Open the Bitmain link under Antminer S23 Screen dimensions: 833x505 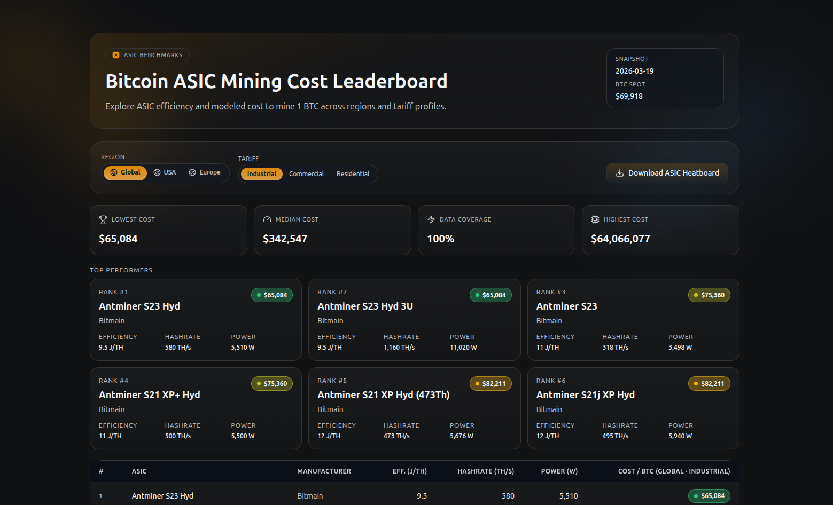coord(549,320)
